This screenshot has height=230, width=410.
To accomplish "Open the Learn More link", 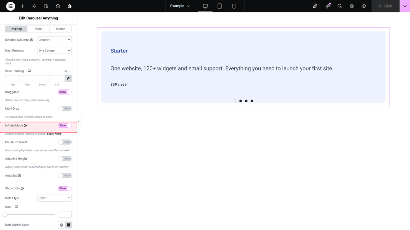I will click(x=54, y=134).
